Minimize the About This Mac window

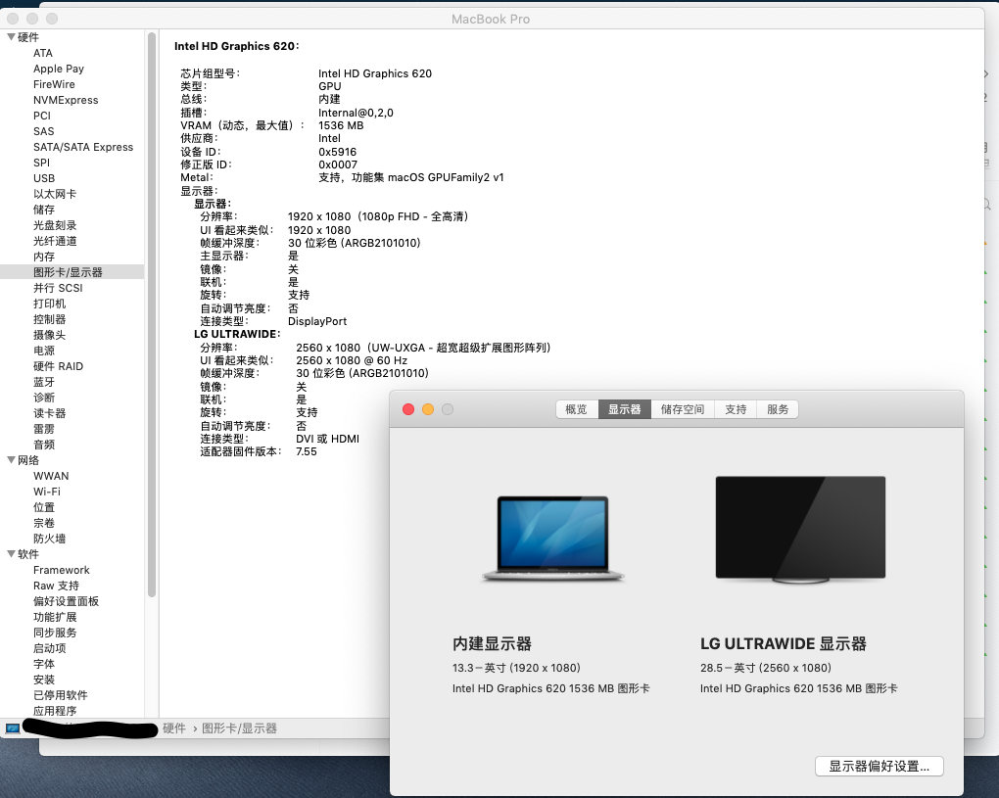(428, 409)
